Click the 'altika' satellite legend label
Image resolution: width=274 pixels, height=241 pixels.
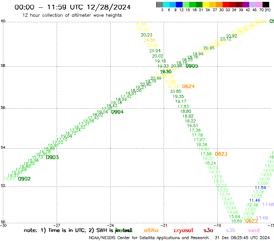[x=151, y=230]
